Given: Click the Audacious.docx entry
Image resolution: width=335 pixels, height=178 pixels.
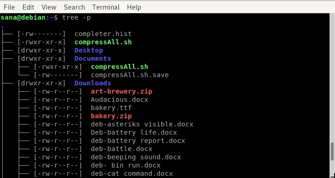Looking at the screenshot, I should click(120, 99).
